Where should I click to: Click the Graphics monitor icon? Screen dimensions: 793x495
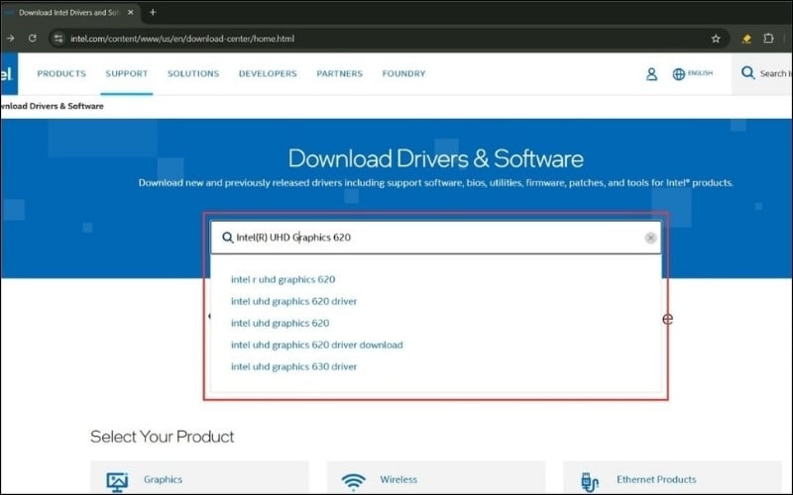point(117,481)
